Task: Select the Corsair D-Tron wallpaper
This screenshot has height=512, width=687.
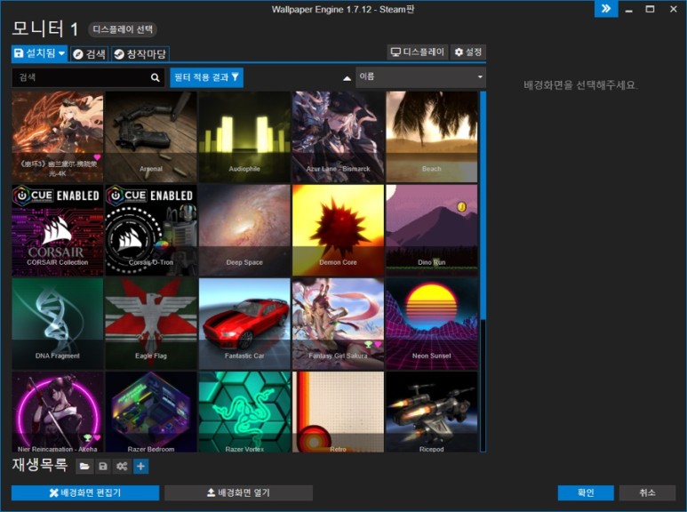Action: (x=151, y=230)
